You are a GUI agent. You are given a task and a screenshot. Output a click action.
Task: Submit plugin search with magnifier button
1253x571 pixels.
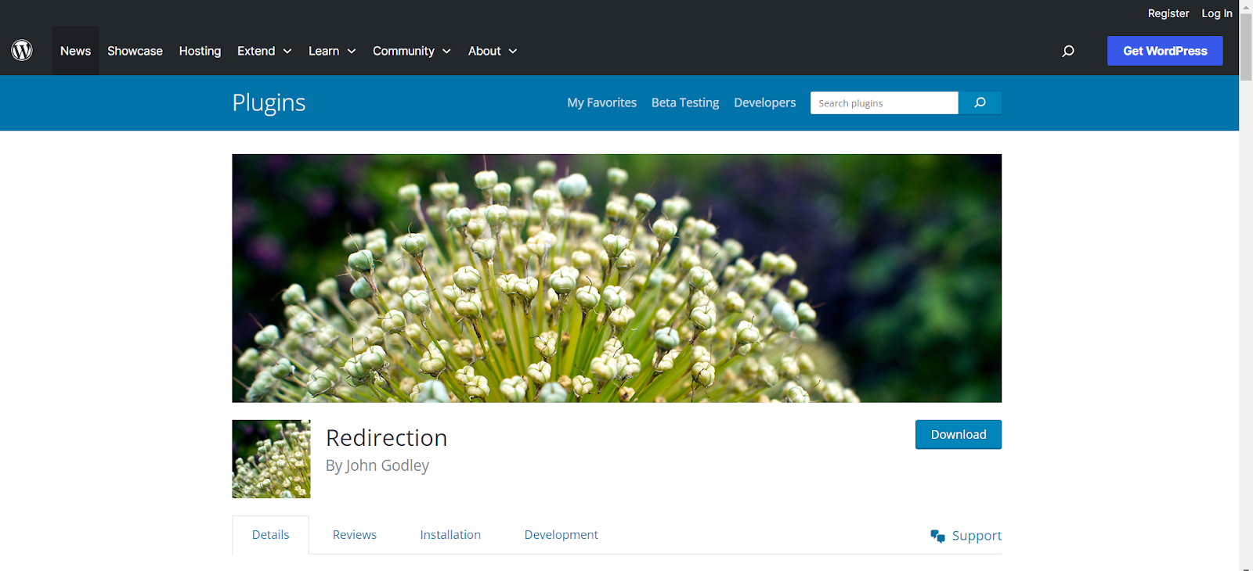(x=980, y=102)
